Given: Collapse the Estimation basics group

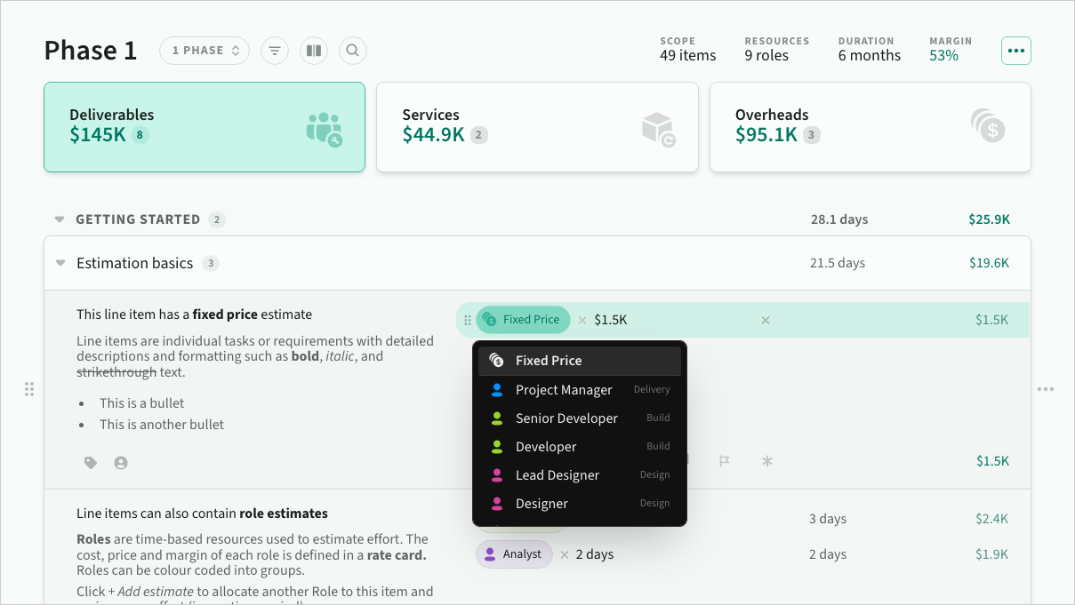Looking at the screenshot, I should click(x=60, y=263).
